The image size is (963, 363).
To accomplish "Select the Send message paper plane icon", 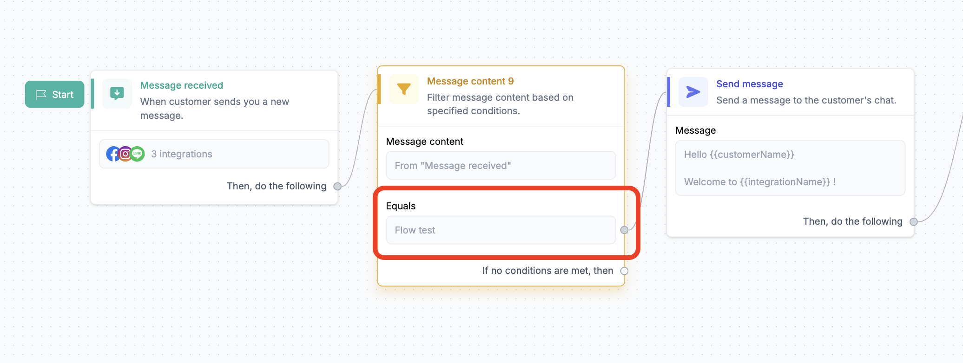I will [693, 92].
